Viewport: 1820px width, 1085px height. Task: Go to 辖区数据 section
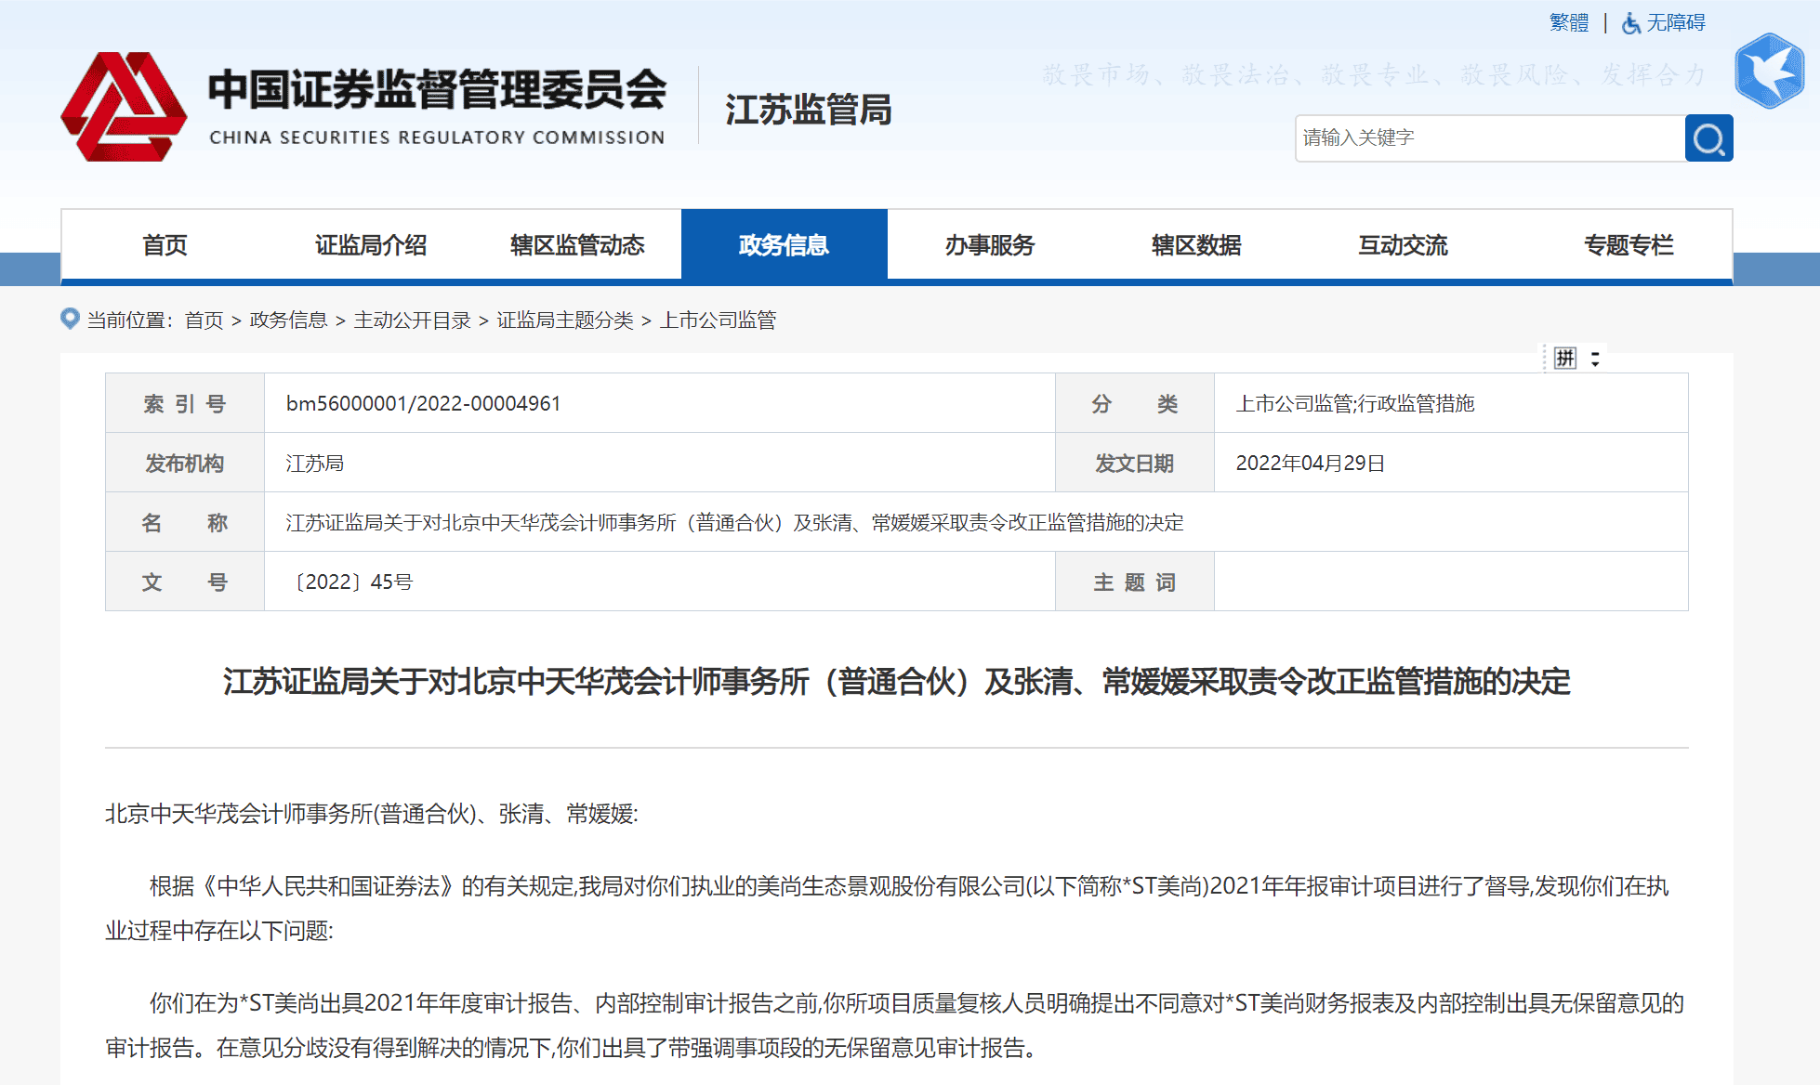pos(1196,245)
